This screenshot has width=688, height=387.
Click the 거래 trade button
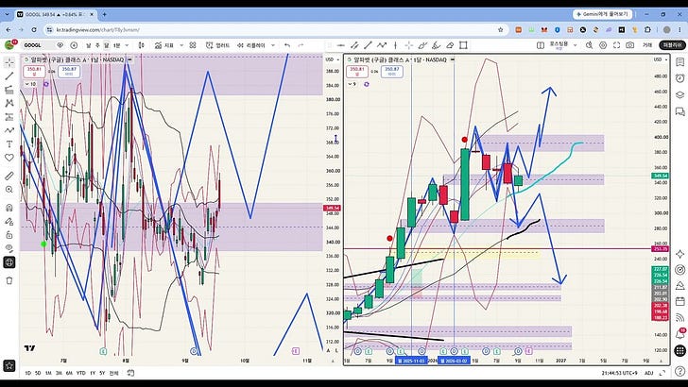point(647,45)
